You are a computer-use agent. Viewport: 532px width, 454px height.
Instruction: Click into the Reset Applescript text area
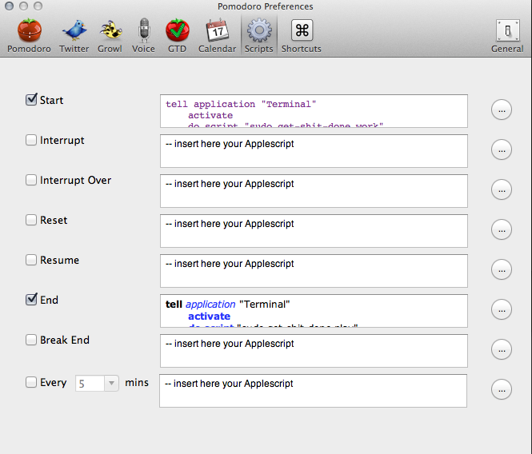pyautogui.click(x=314, y=231)
